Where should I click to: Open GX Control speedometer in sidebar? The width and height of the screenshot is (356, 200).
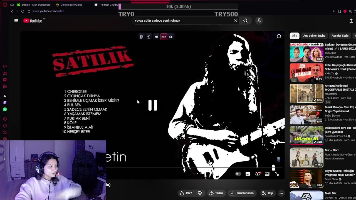coord(5,67)
